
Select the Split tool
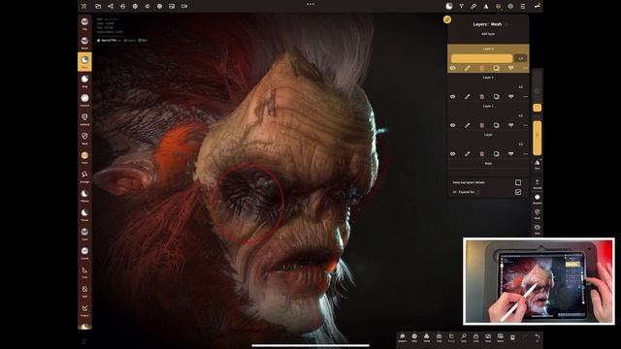tap(84, 291)
